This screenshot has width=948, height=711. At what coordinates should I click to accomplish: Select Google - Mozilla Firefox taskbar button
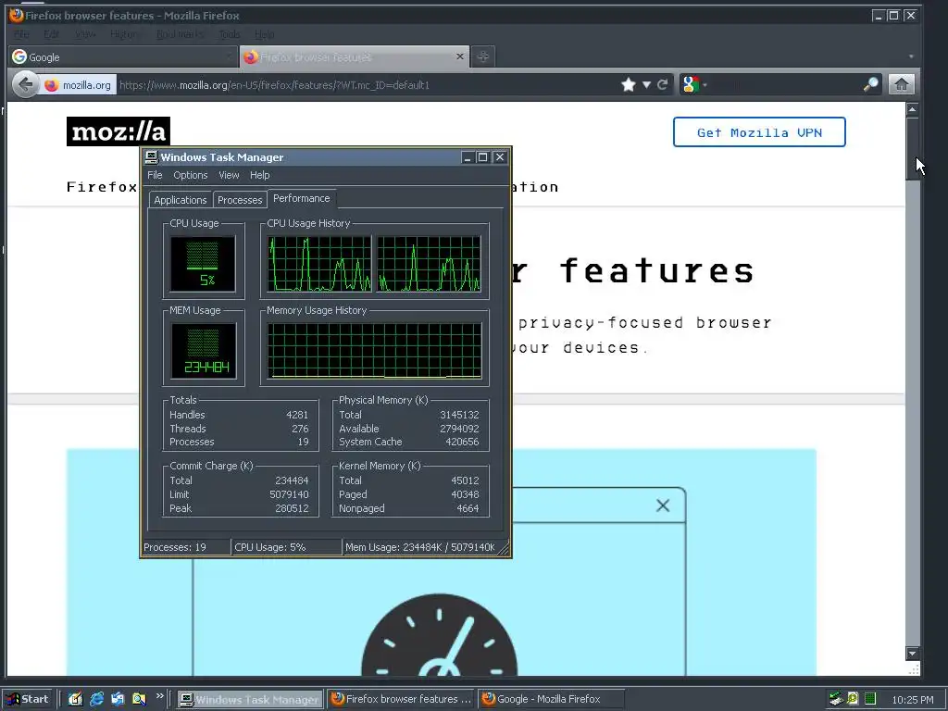[551, 700]
